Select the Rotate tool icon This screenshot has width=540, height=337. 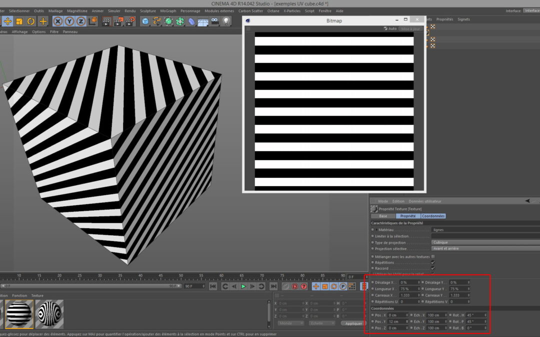[x=31, y=21]
